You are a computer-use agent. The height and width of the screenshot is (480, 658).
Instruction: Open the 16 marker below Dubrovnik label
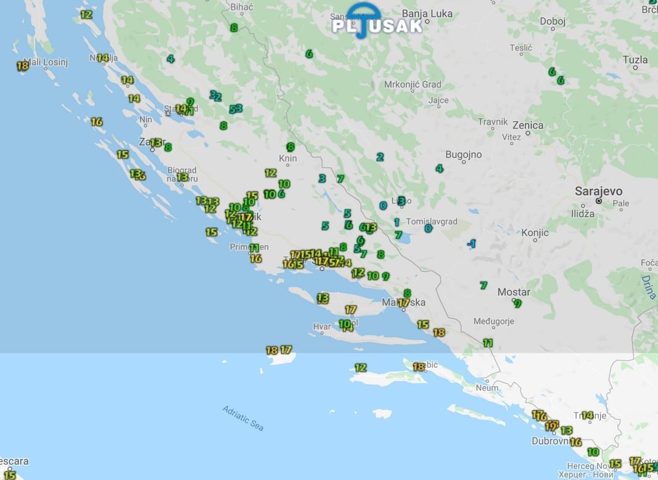(x=576, y=442)
